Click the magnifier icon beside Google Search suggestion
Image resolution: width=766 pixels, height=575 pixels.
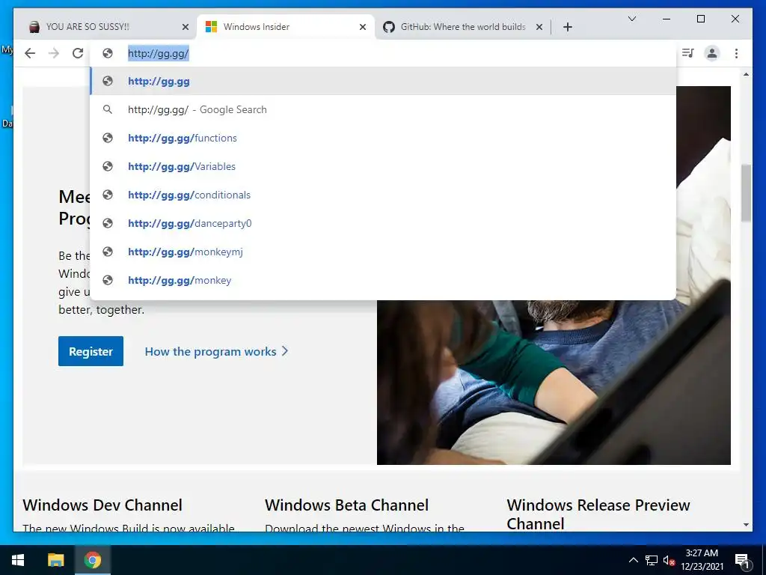108,109
